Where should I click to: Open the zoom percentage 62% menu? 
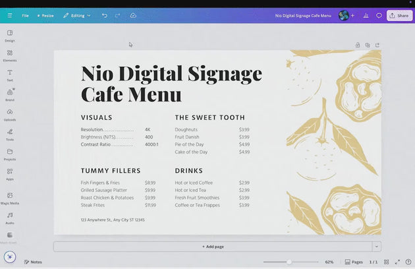329,262
